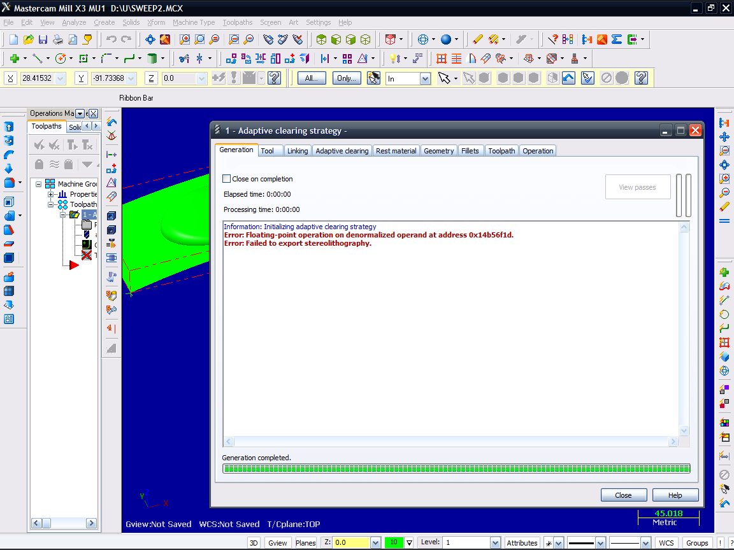
Task: Save file using the floppy disk icon
Action: (43, 39)
